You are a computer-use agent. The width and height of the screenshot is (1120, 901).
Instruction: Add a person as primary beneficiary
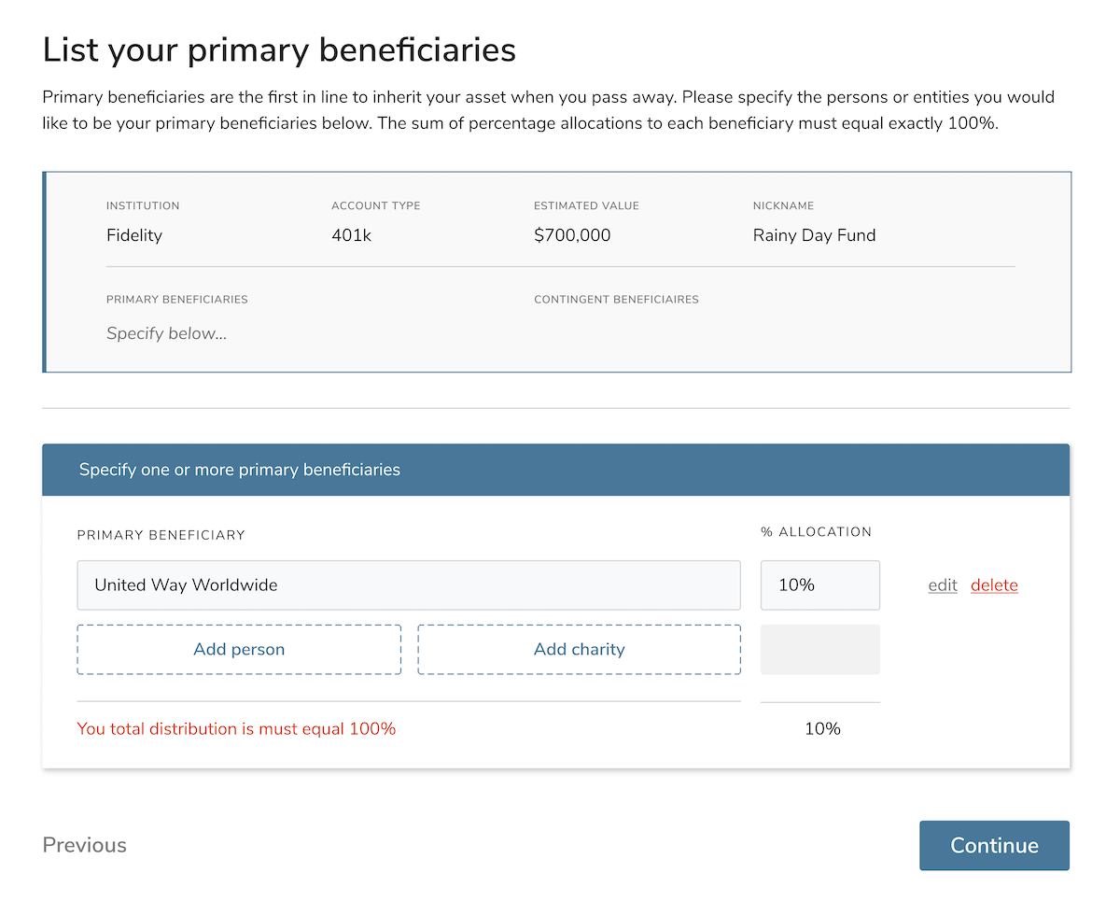click(239, 649)
